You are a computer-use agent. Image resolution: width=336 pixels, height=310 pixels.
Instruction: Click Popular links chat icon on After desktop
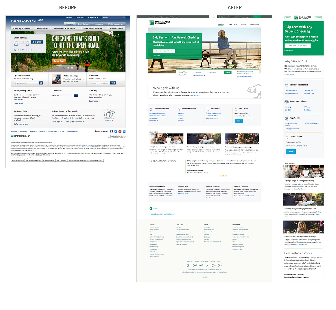pyautogui.click(x=207, y=109)
